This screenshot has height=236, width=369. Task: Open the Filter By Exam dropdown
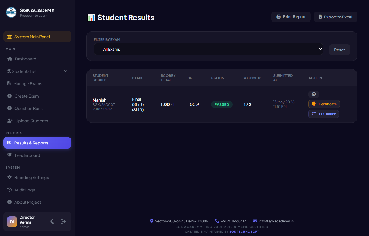tap(208, 49)
